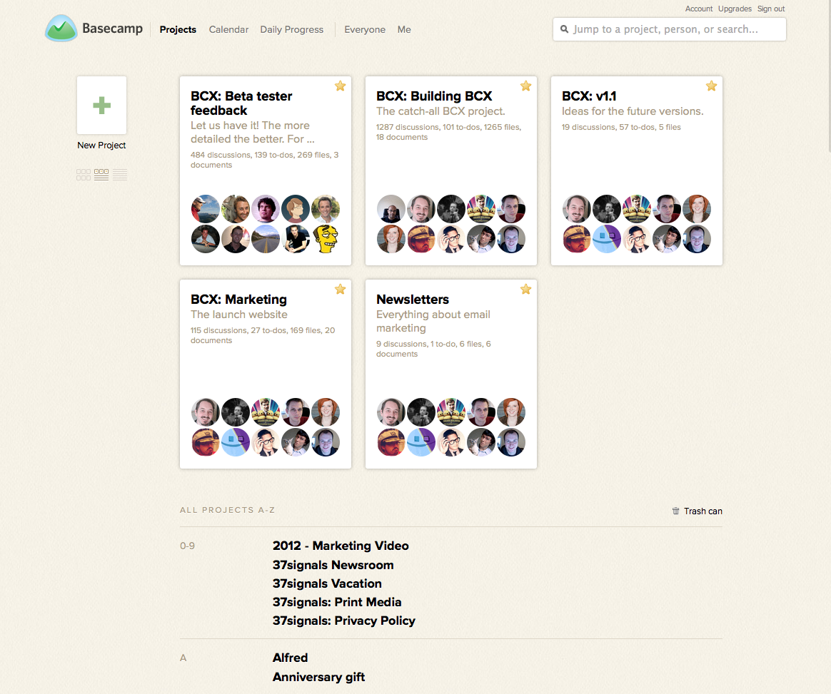Open the Alfred project
Viewport: 831px width, 694px height.
tap(290, 658)
